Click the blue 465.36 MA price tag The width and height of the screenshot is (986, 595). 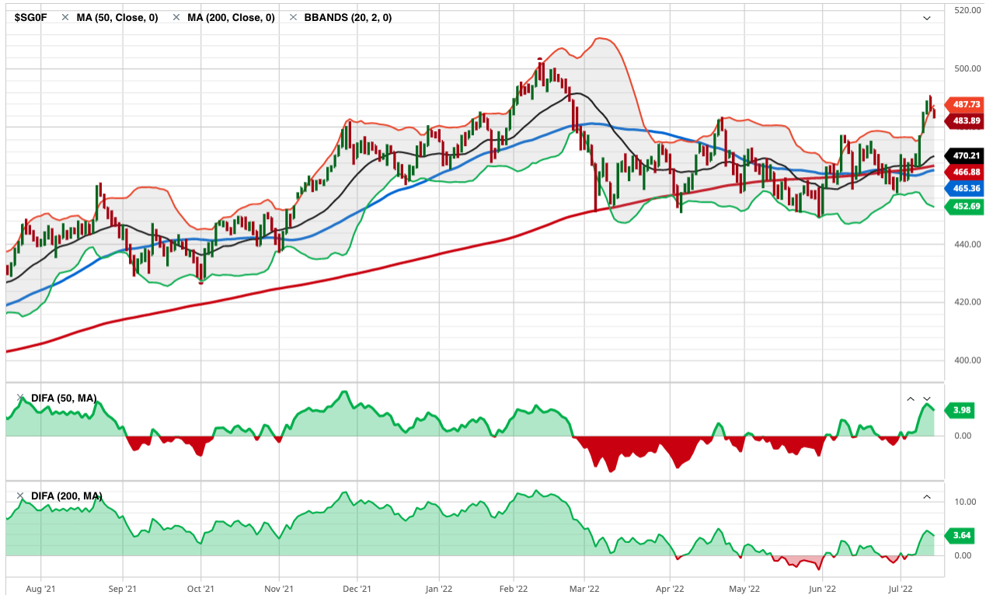964,188
